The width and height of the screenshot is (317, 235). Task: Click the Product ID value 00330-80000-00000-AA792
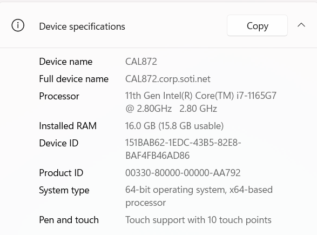[x=183, y=173]
